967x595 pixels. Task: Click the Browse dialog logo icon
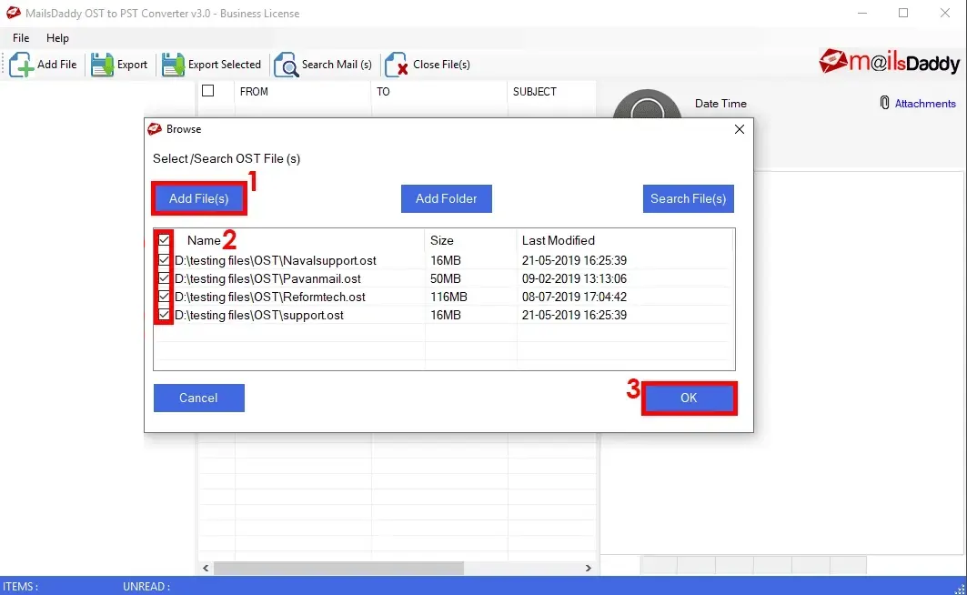coord(155,129)
